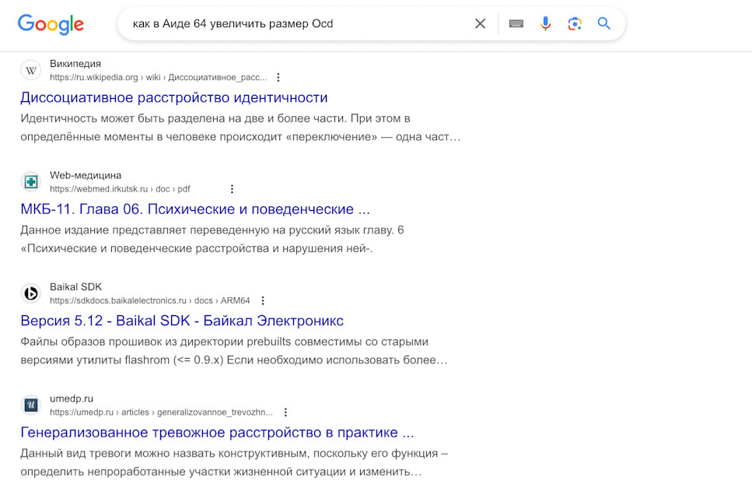This screenshot has width=752, height=495.
Task: Open the on-screen keyboard input tool
Action: coord(516,24)
